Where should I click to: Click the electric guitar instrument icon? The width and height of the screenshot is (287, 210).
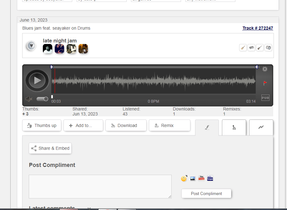260,48
